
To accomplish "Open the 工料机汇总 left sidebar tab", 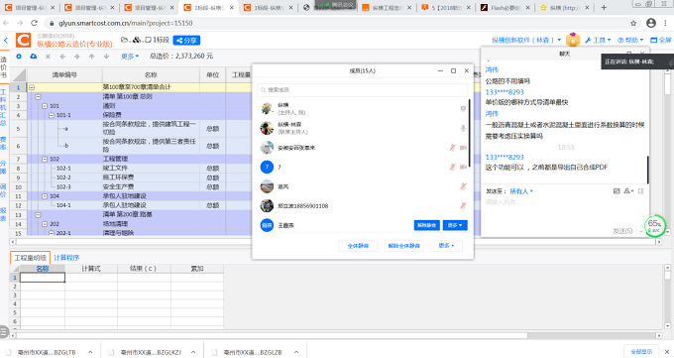I will [3, 107].
